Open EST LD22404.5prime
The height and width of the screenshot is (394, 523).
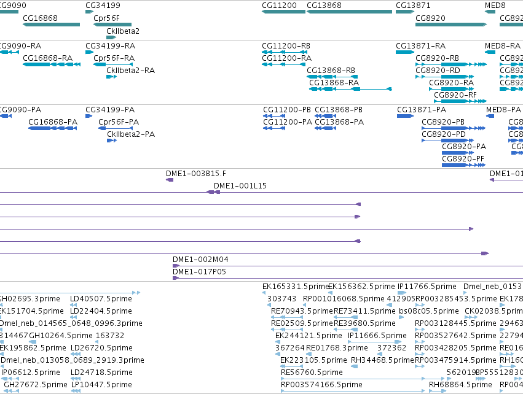pyautogui.click(x=101, y=311)
